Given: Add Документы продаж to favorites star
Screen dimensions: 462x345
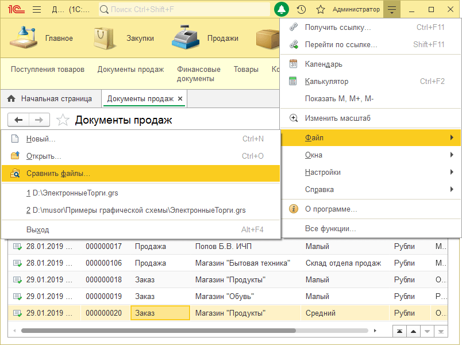Looking at the screenshot, I should 63,120.
